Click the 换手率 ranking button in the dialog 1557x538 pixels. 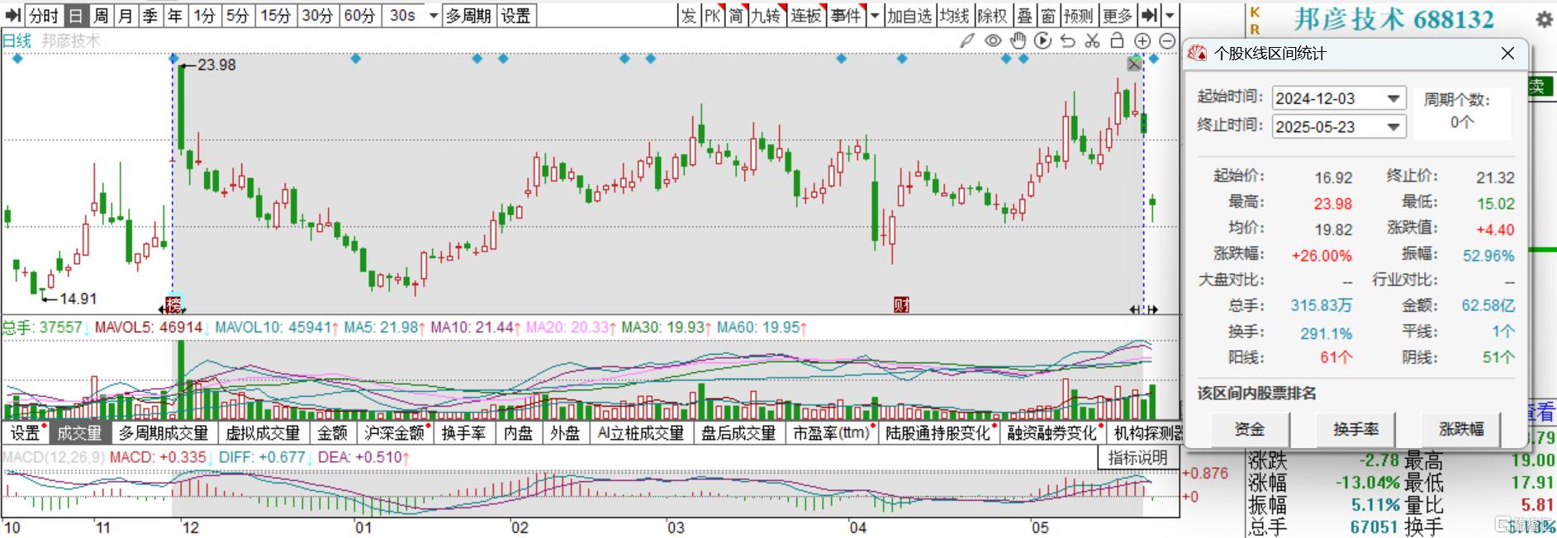click(1355, 429)
